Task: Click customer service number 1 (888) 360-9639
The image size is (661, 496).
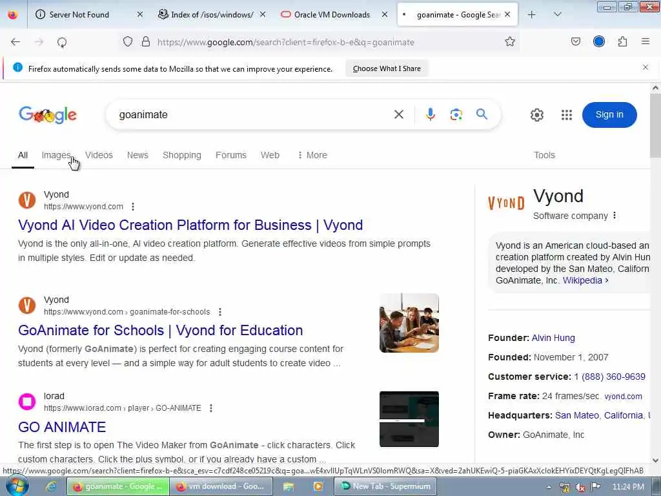Action: (x=609, y=377)
